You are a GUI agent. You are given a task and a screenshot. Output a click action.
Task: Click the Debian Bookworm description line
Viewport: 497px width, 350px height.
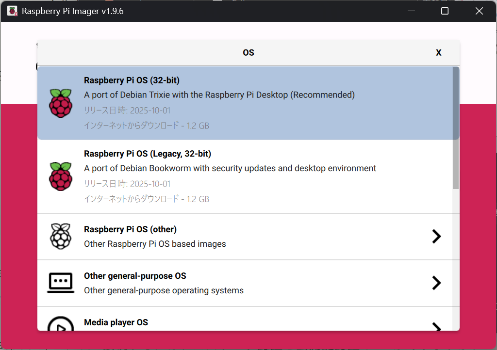click(x=230, y=168)
